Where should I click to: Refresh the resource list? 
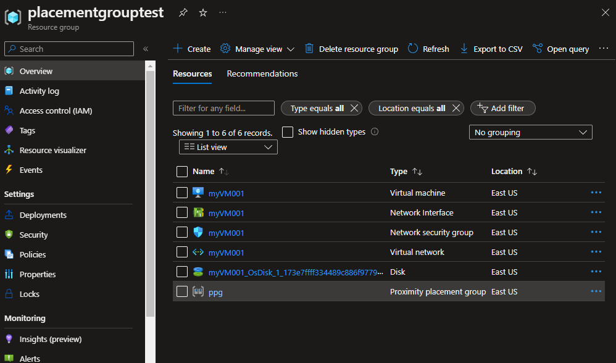[x=428, y=49]
